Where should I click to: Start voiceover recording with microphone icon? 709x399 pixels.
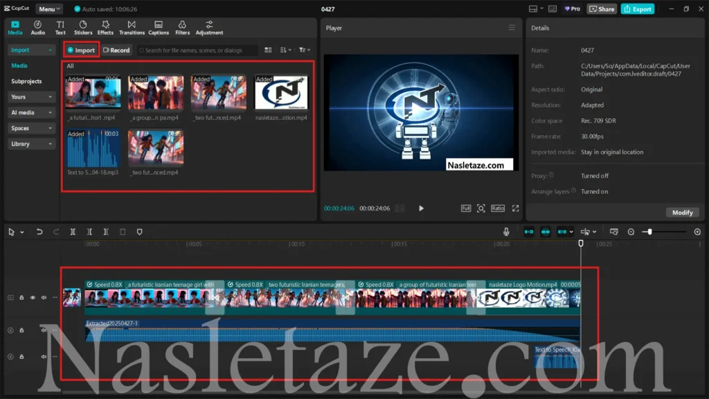pos(506,232)
